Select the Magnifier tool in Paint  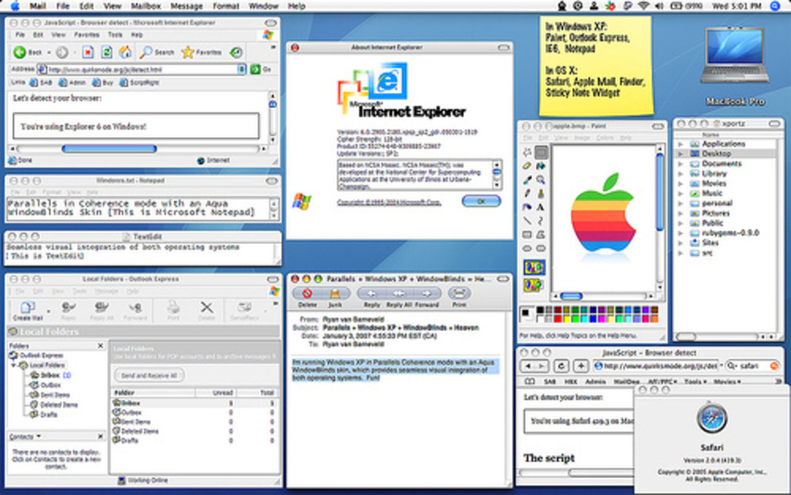coord(539,180)
